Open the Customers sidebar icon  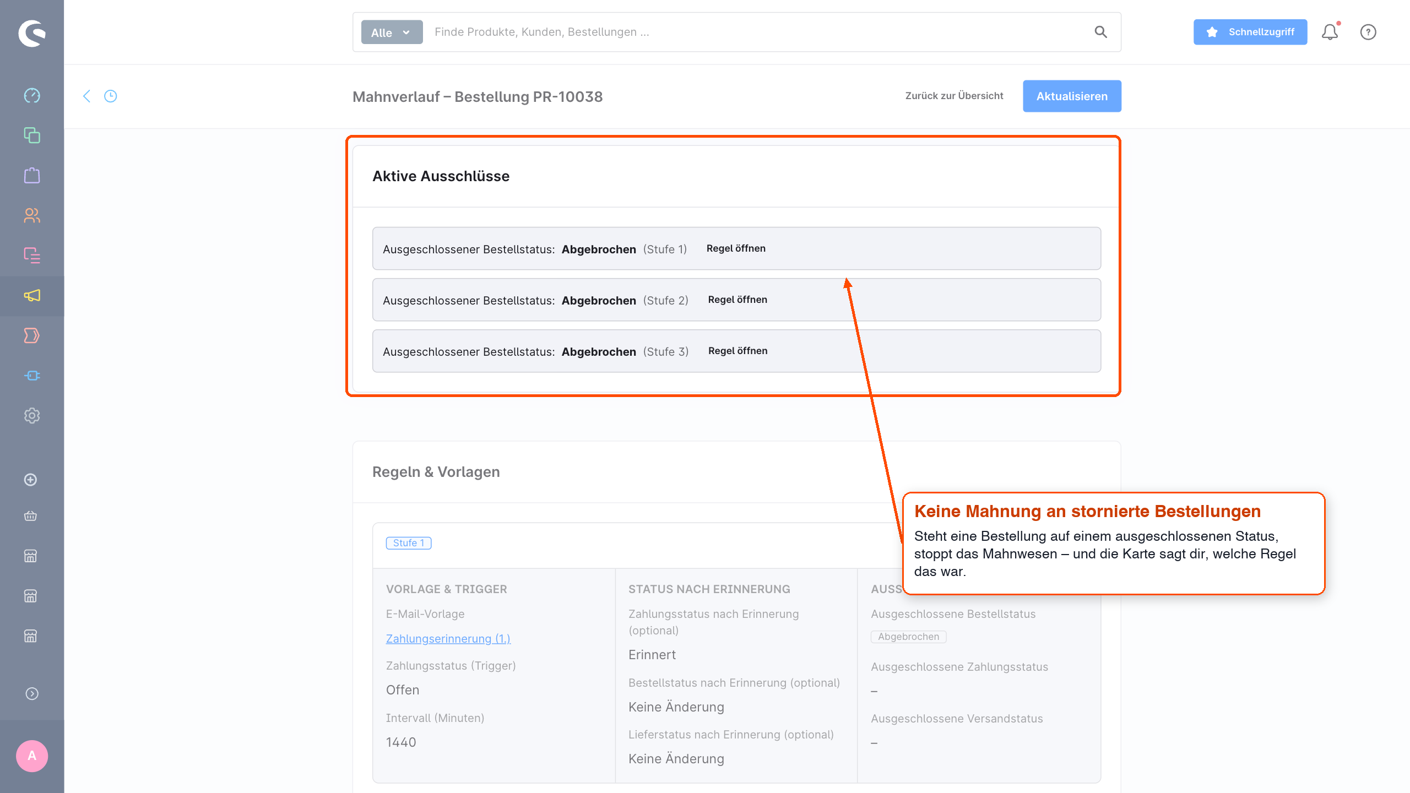tap(32, 215)
